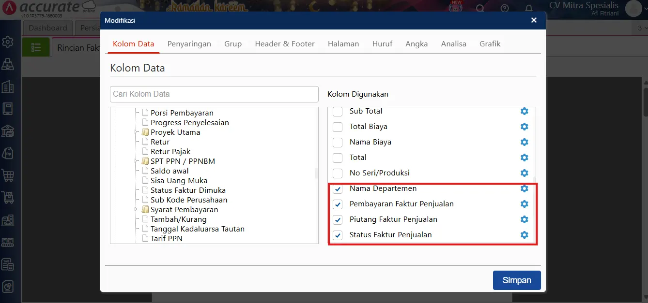Expand the Syarat Pembayaran folder
The width and height of the screenshot is (648, 303).
[x=137, y=210]
